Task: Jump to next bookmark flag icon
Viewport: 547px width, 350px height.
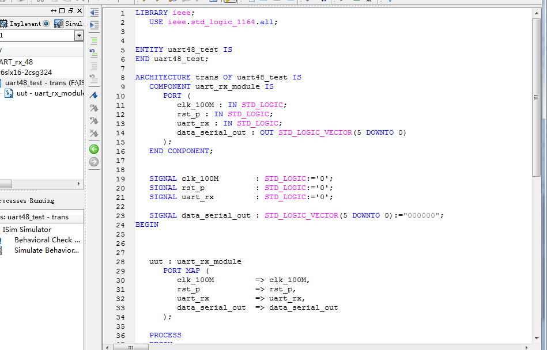Action: (x=94, y=108)
